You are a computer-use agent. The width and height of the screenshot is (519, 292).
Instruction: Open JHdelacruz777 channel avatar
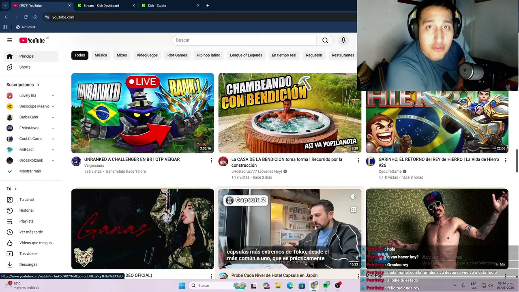pos(223,161)
